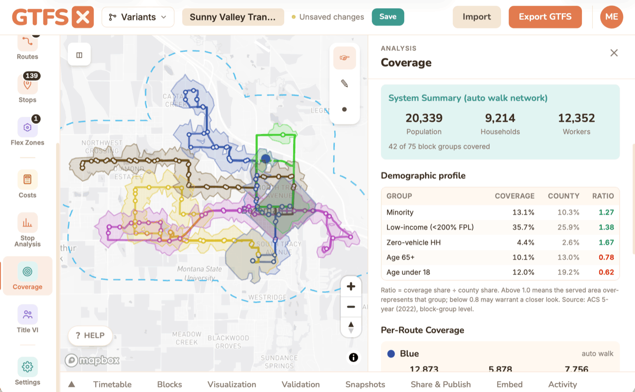635x392 pixels.
Task: Select the point dot map tool
Action: pyautogui.click(x=344, y=109)
